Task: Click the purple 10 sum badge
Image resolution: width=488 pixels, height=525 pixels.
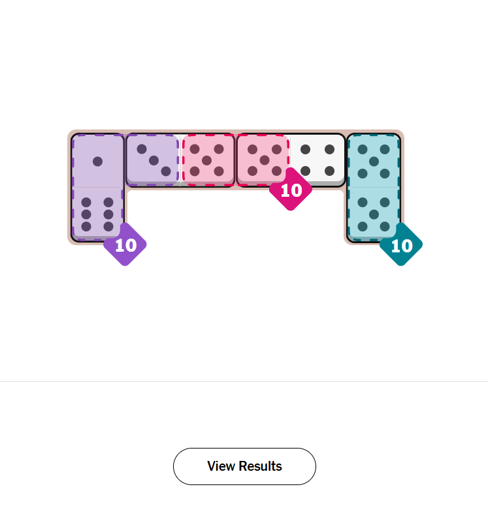Action: pos(125,245)
